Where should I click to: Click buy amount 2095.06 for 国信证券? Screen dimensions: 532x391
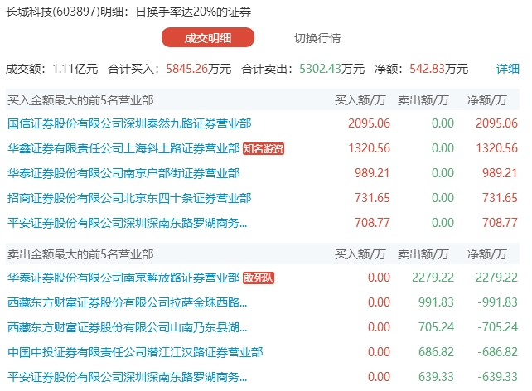point(369,123)
